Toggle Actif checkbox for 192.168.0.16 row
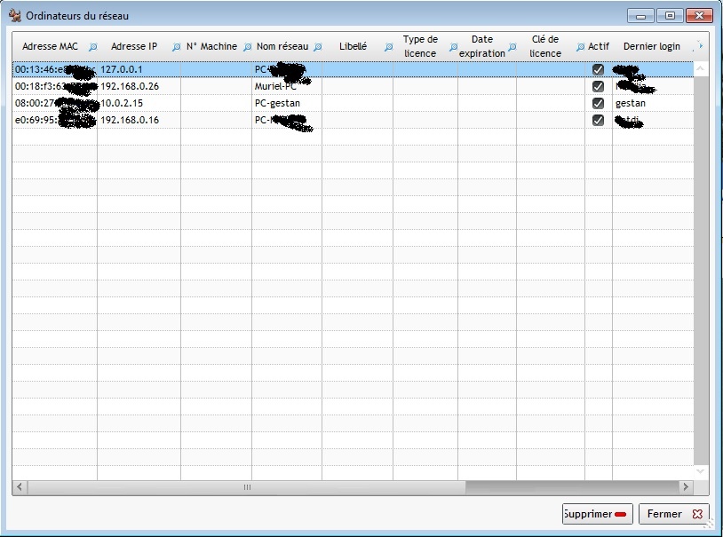Viewport: 723px width, 537px height. click(598, 120)
